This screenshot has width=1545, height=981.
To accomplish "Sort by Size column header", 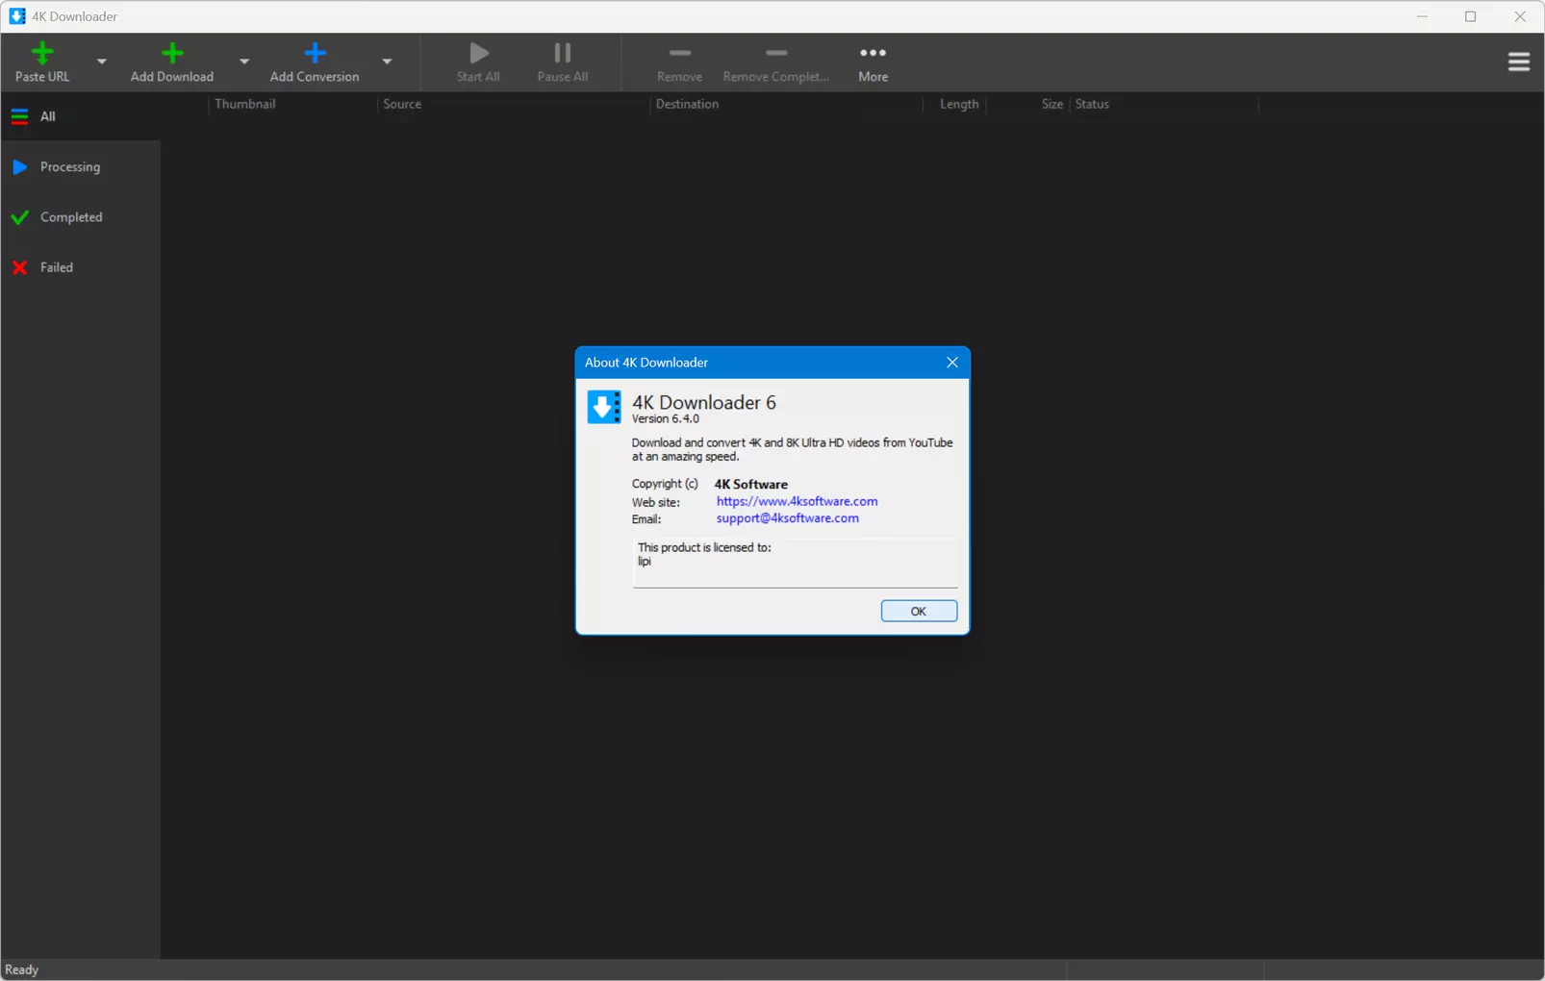I will (1027, 104).
